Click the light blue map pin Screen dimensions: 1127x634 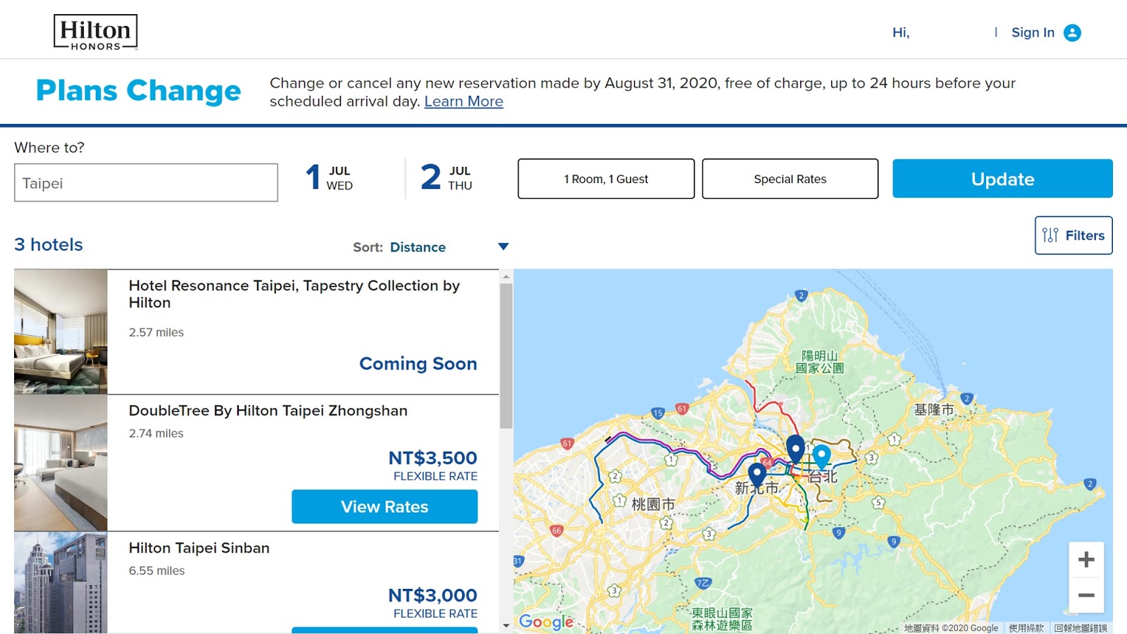tap(821, 455)
